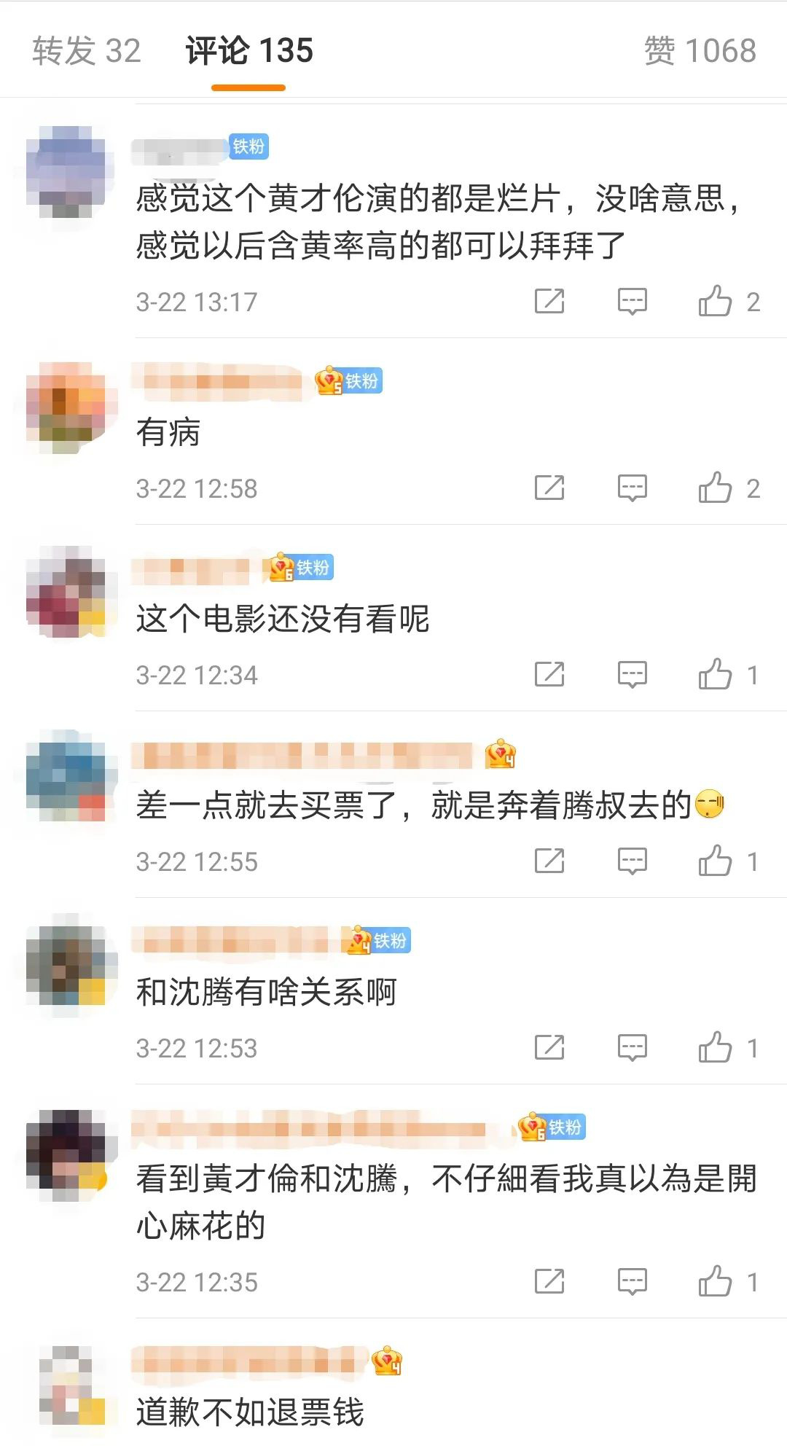Image resolution: width=787 pixels, height=1451 pixels.
Task: Open the 赞 1068 likes tab
Action: point(700,51)
